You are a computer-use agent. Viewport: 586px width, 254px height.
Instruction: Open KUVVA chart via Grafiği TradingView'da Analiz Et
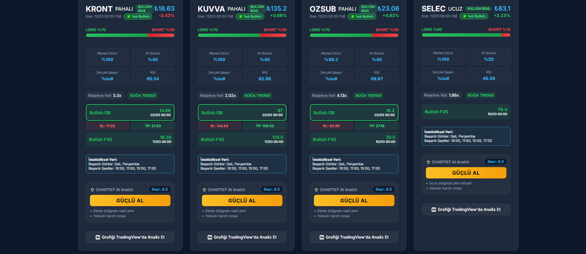(x=242, y=237)
